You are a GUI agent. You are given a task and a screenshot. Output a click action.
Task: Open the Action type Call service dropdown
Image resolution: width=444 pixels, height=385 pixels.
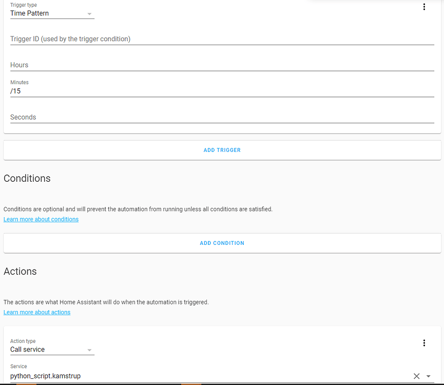pos(52,350)
